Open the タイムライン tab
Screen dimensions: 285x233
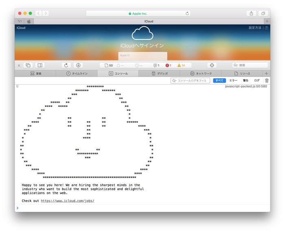pyautogui.click(x=77, y=74)
